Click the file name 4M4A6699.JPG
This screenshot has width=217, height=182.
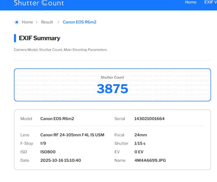click(x=150, y=160)
